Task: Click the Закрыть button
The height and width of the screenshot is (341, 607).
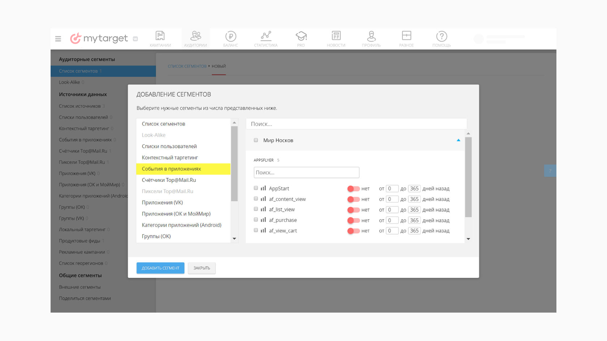Action: (x=202, y=268)
